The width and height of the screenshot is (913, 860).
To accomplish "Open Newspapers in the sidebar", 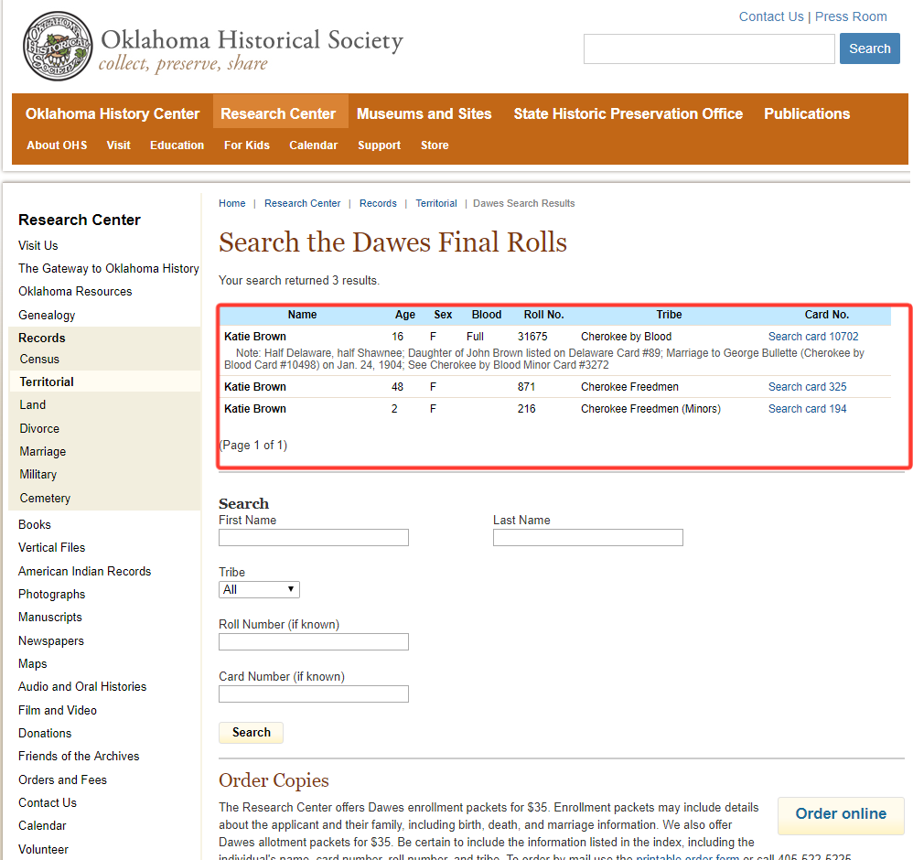I will point(50,641).
